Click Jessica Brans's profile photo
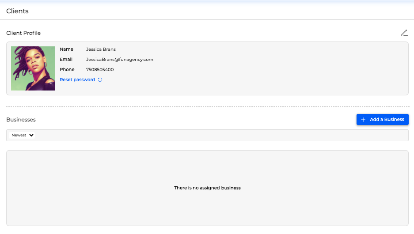The width and height of the screenshot is (414, 234). pyautogui.click(x=33, y=68)
